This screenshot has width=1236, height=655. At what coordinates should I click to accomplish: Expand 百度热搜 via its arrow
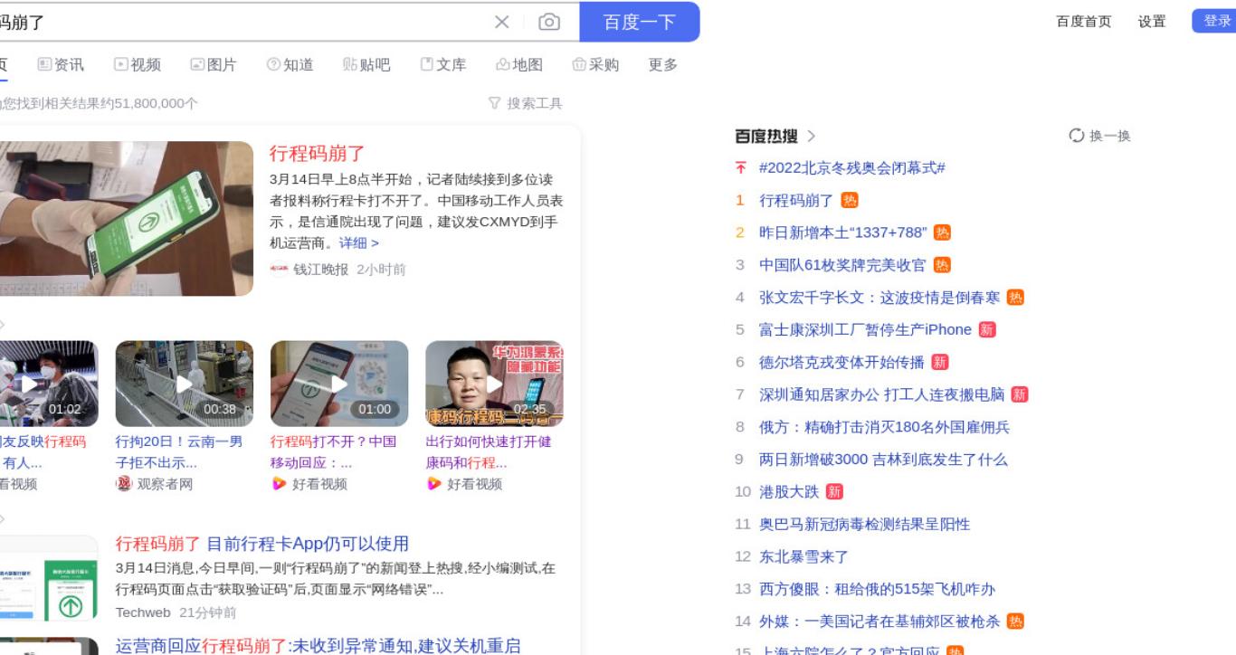pos(812,136)
